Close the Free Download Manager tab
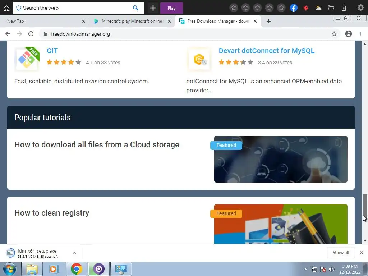The height and width of the screenshot is (276, 368). click(255, 21)
